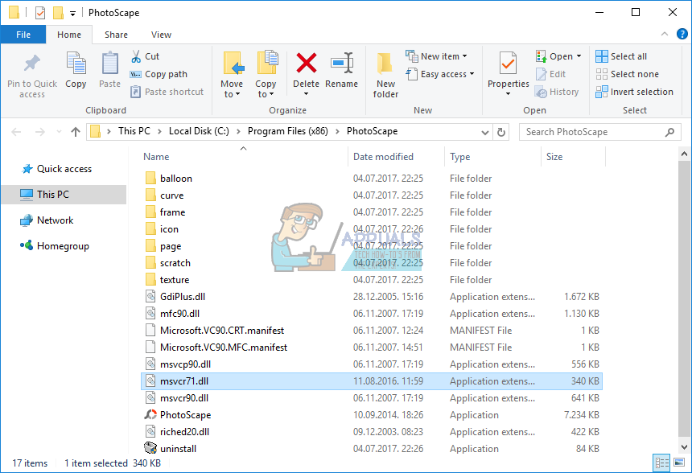
Task: Create a New folder
Action: [385, 75]
